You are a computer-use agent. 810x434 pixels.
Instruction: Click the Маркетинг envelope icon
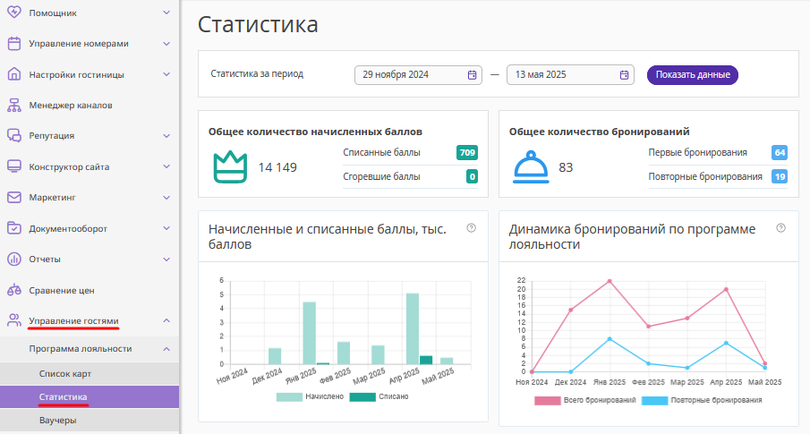click(13, 198)
